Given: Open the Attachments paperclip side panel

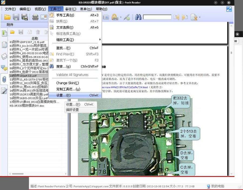Looking at the screenshot, I should 4,79.
